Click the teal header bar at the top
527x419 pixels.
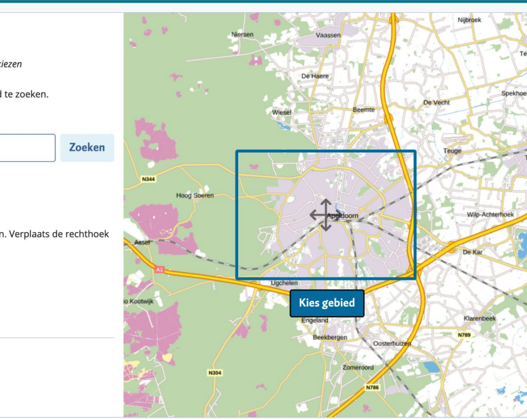[263, 3]
